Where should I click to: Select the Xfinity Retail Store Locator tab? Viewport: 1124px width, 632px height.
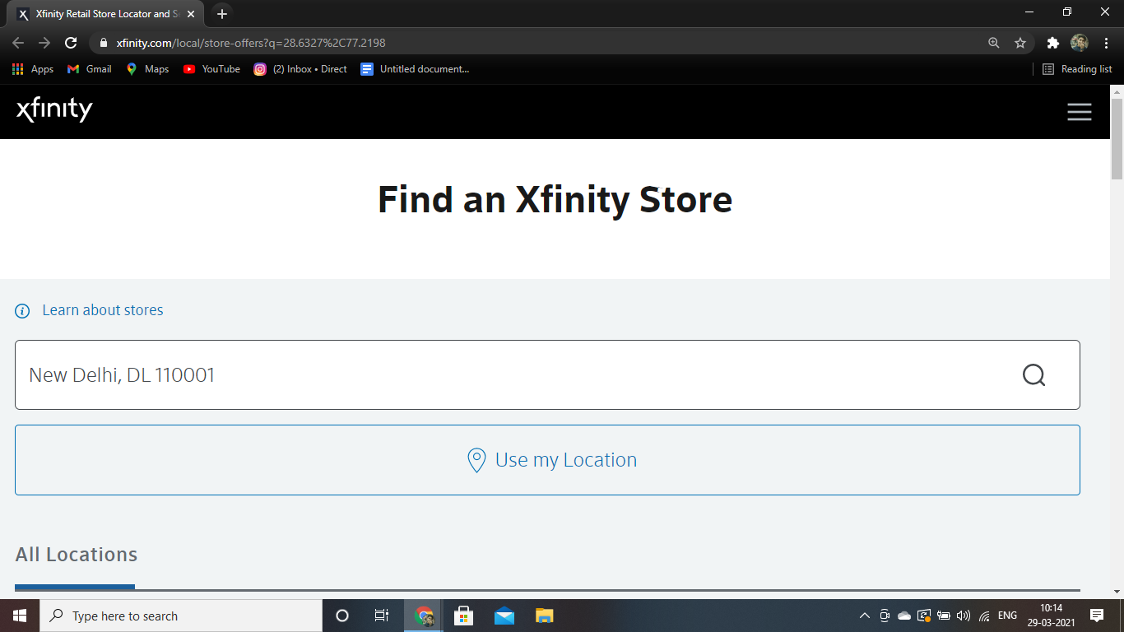tap(106, 14)
